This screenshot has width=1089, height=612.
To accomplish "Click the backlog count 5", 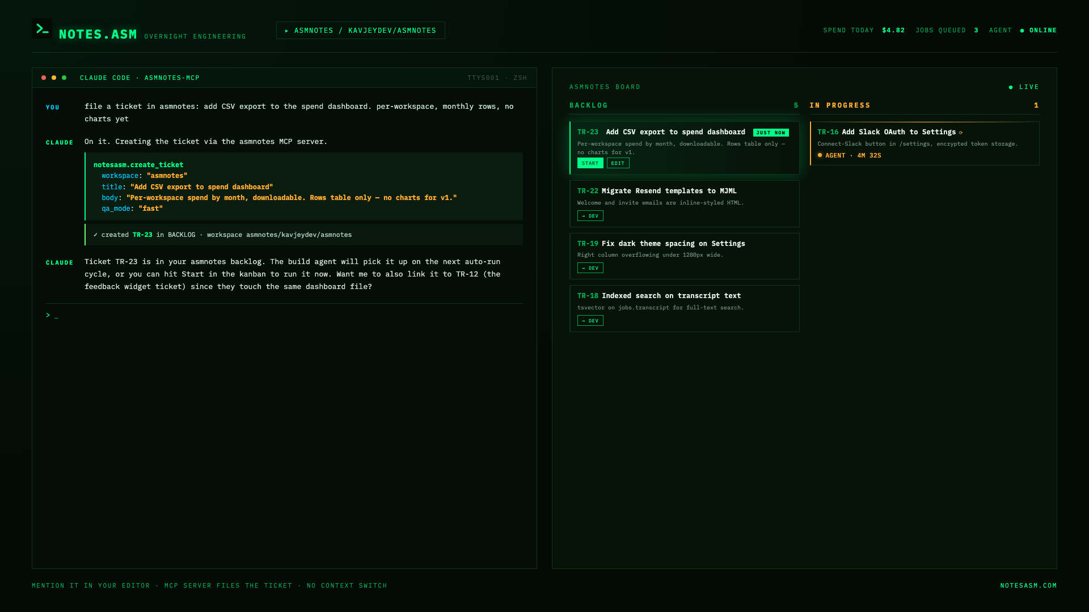I will 796,105.
